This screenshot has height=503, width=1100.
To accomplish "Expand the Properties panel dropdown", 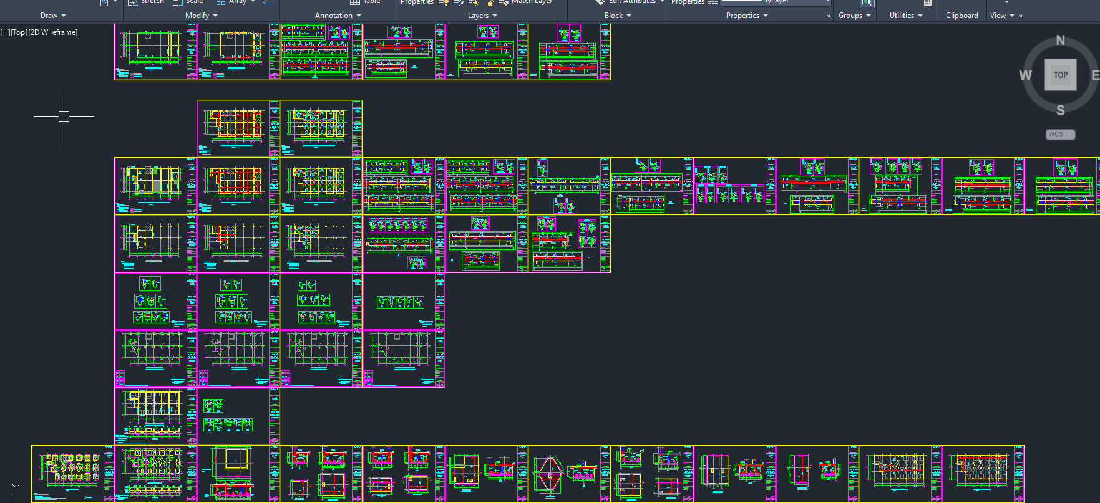I will (747, 16).
